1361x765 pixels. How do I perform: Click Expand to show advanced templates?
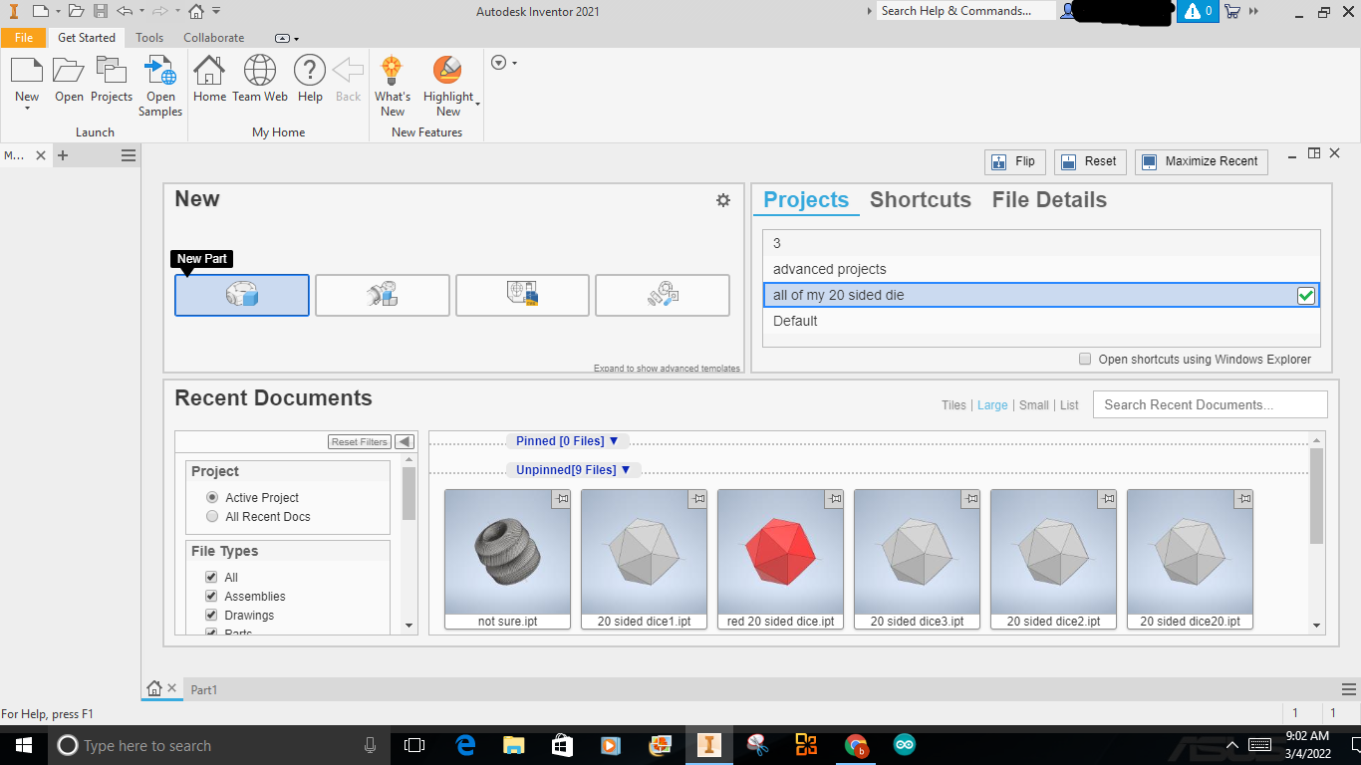(x=667, y=368)
